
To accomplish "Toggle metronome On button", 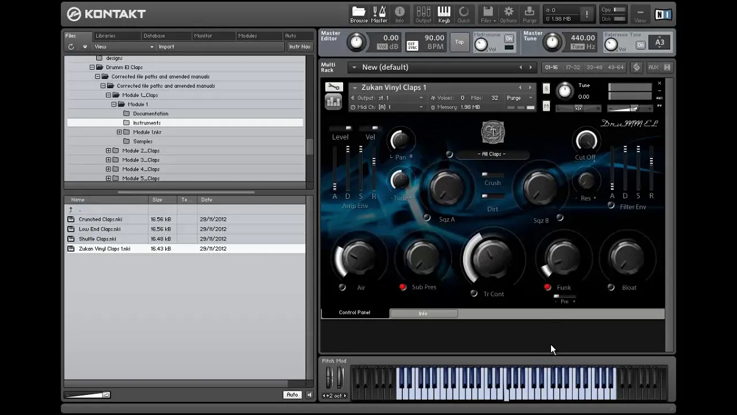I will click(509, 39).
